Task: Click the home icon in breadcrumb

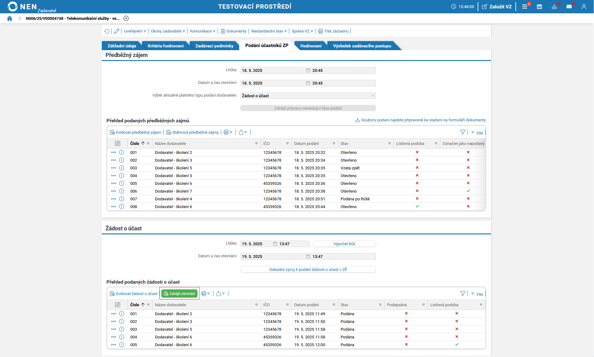Action: (10, 18)
